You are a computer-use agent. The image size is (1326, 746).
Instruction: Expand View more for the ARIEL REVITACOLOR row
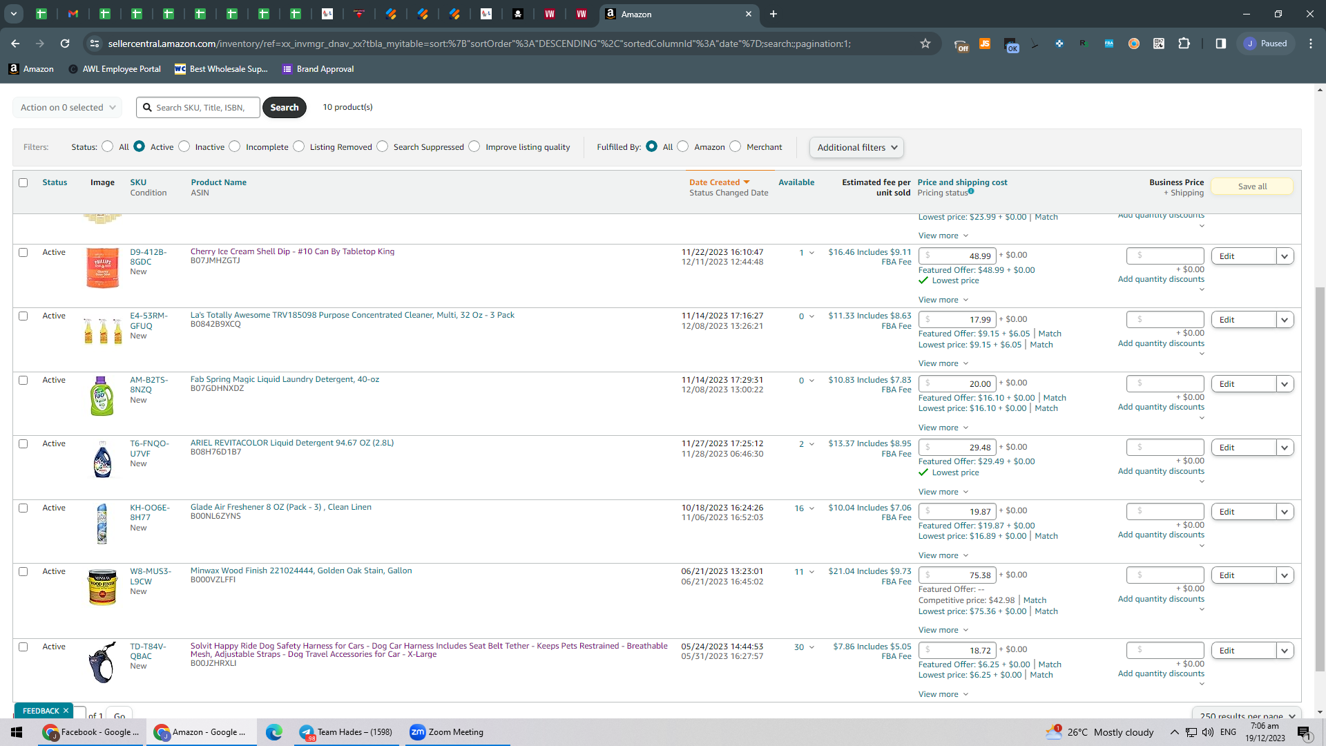[943, 492]
